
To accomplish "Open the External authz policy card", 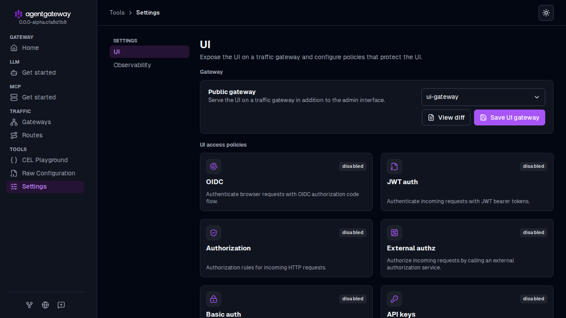I will click(467, 248).
